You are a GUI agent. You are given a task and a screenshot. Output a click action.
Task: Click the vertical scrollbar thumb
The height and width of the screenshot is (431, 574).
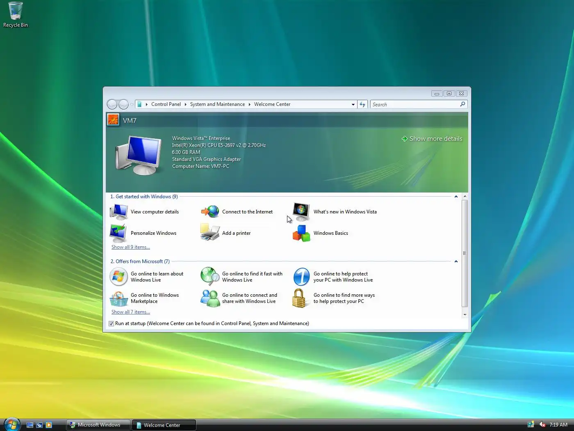tap(465, 253)
